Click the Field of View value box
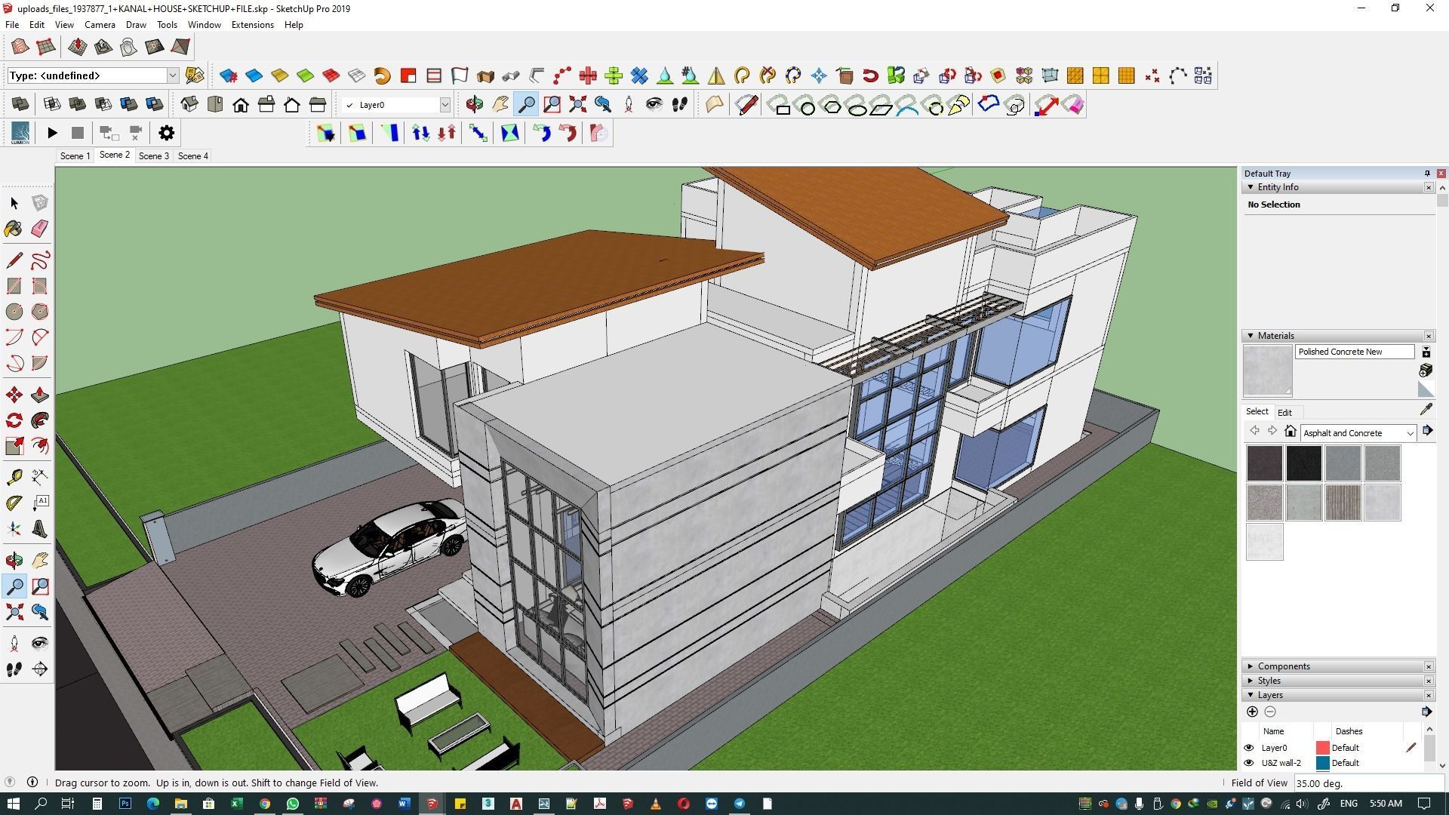 [1368, 783]
